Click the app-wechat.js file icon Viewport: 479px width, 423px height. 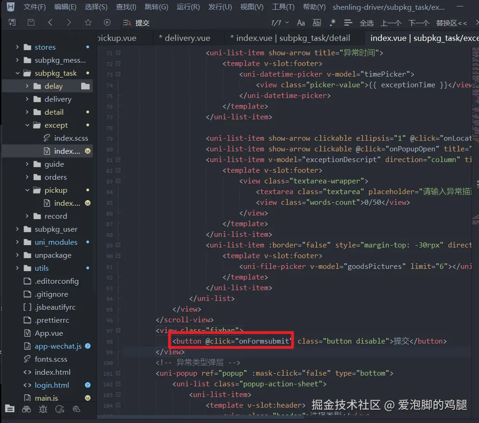point(27,346)
